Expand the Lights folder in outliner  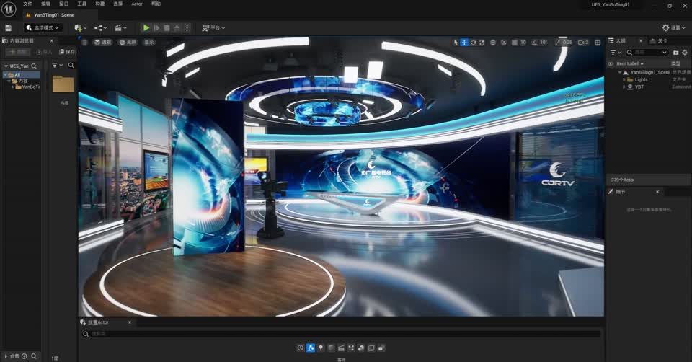pos(624,79)
